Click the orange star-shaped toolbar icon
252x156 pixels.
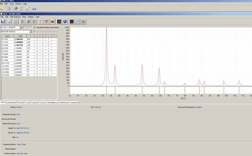pyautogui.click(x=52, y=22)
